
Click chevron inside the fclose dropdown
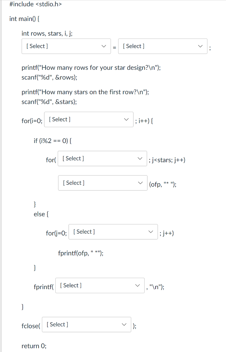click(124, 324)
